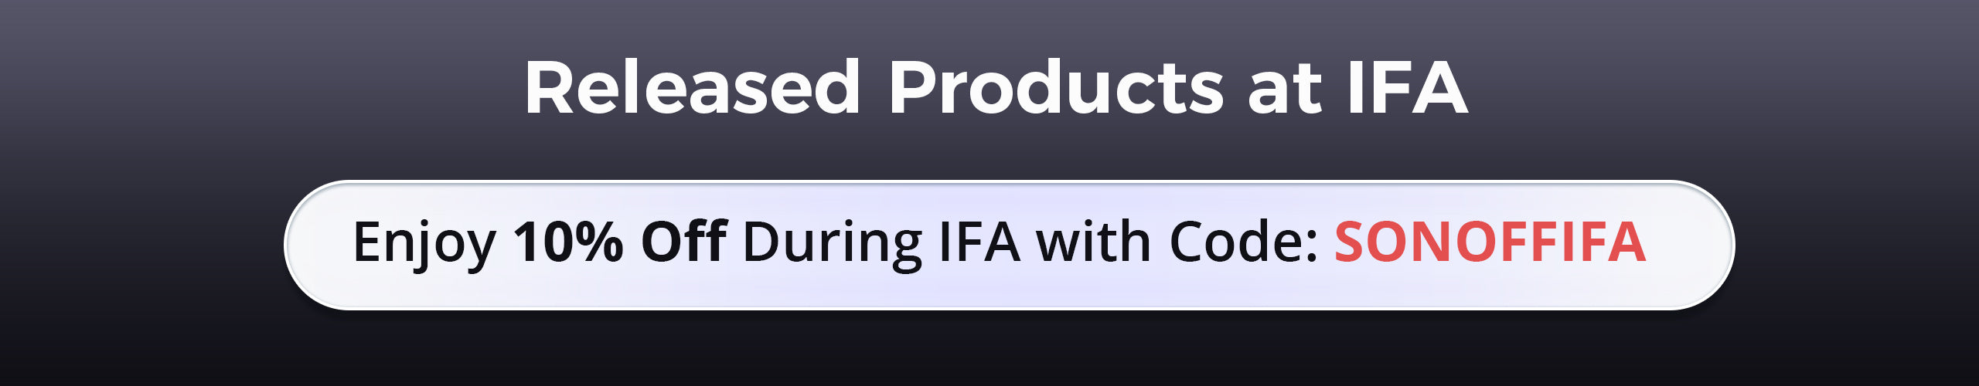Click the word "Released" in the title

692,88
